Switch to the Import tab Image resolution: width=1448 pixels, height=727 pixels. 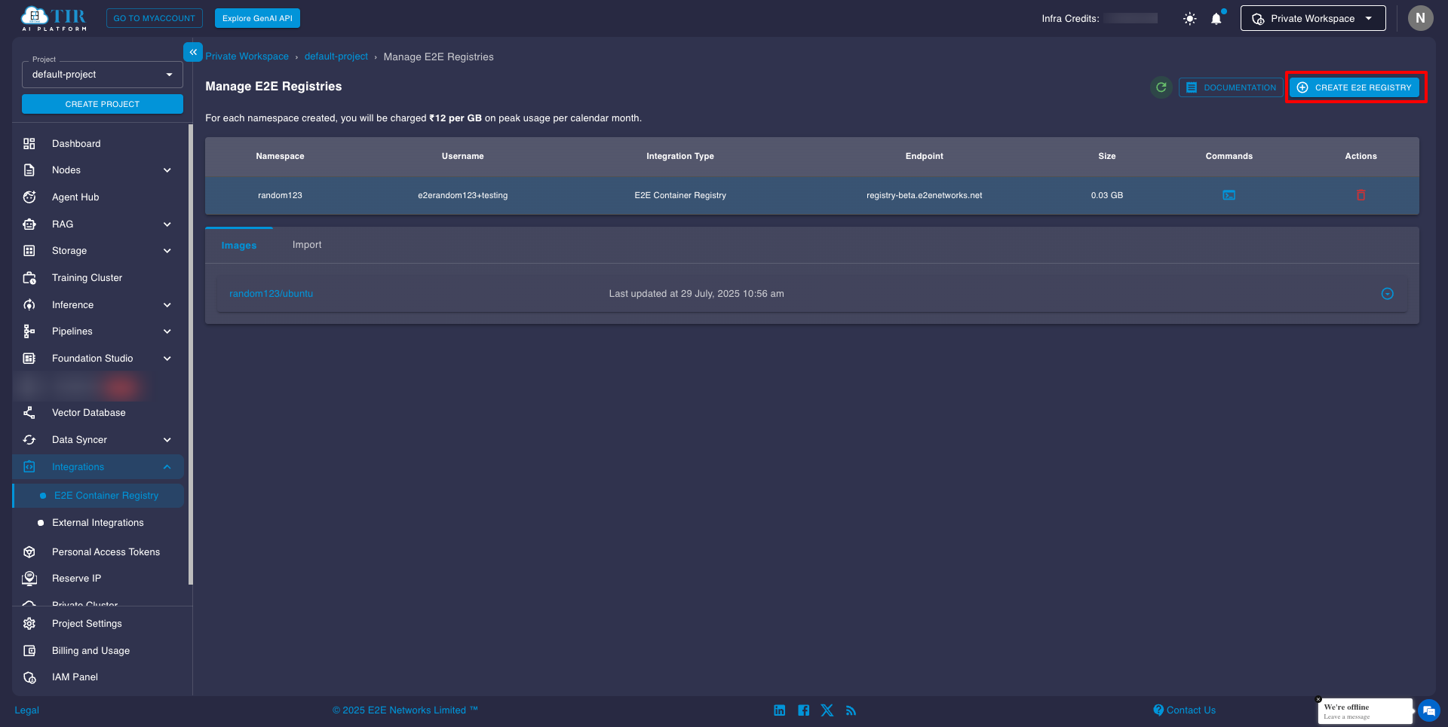point(306,244)
